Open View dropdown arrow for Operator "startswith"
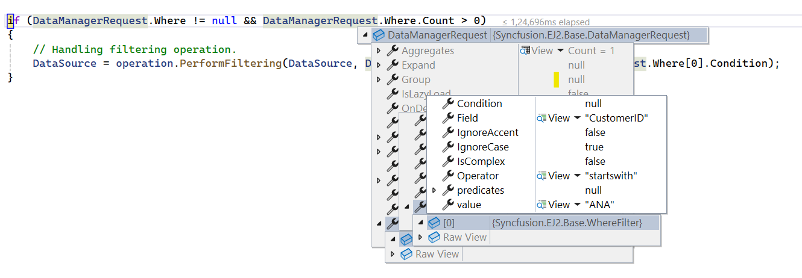Image resolution: width=802 pixels, height=278 pixels. pyautogui.click(x=577, y=176)
